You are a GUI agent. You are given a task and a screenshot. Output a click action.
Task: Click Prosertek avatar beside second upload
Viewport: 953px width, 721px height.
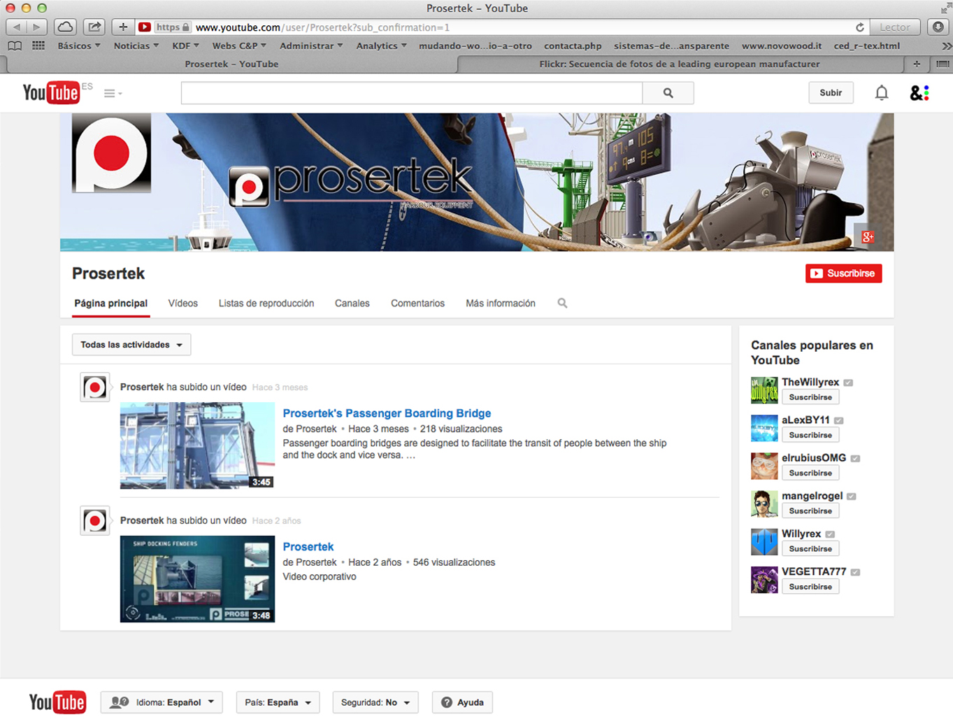[x=95, y=520]
